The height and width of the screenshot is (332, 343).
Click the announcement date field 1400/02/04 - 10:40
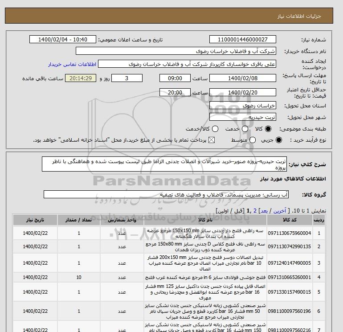(x=63, y=39)
